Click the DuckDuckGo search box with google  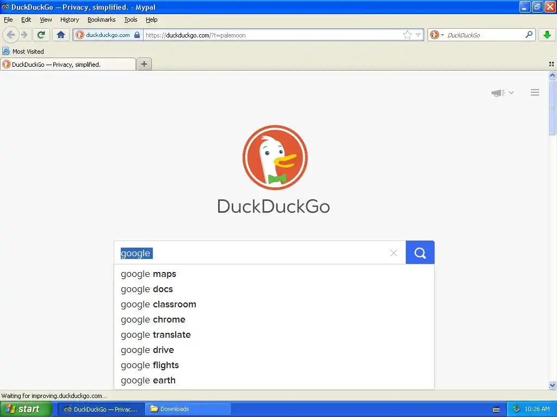[x=252, y=253]
